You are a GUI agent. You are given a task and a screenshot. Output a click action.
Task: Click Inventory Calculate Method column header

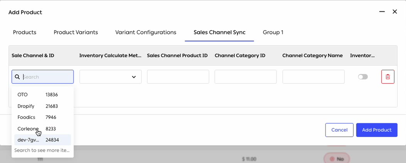tap(110, 55)
